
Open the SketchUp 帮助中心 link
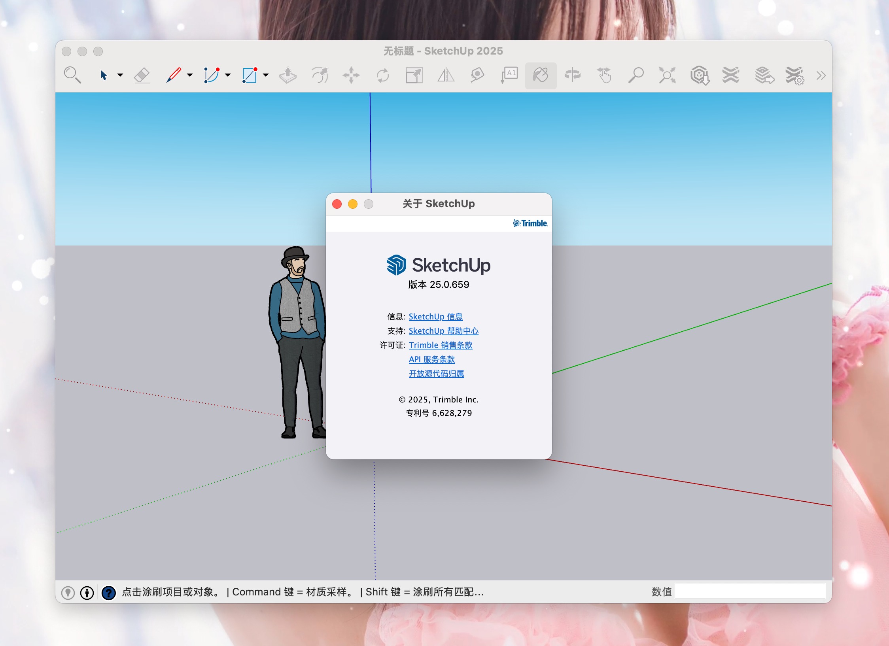443,331
